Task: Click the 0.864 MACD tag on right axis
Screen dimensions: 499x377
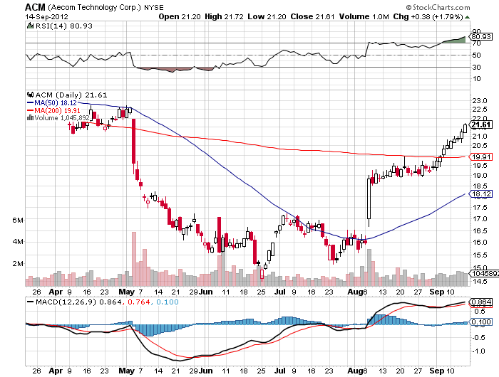Action: pyautogui.click(x=481, y=302)
